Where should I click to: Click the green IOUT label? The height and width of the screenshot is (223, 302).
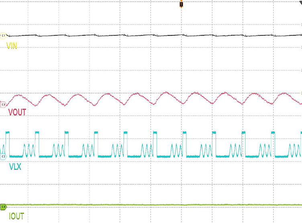[16, 217]
